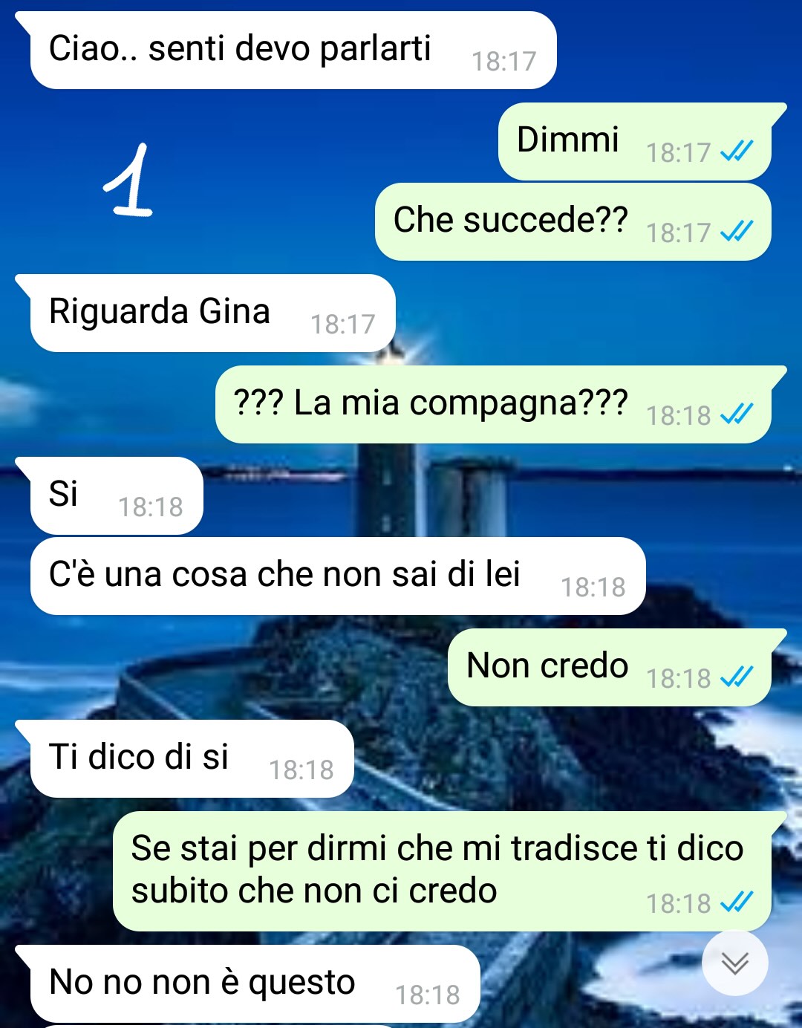Tap the read receipt ticks on Dimmi
Image resolution: width=802 pixels, height=1028 pixels.
coord(737,152)
